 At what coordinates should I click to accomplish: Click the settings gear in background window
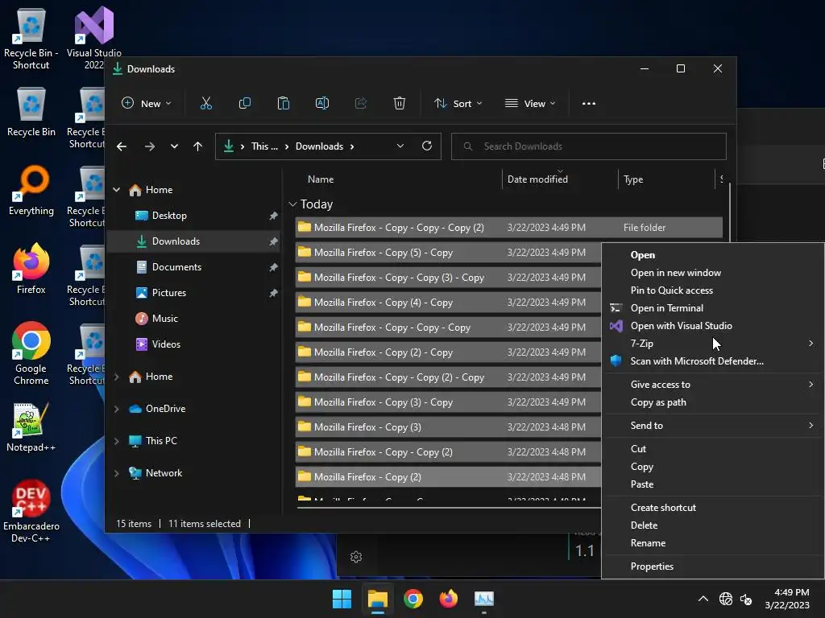coord(356,557)
